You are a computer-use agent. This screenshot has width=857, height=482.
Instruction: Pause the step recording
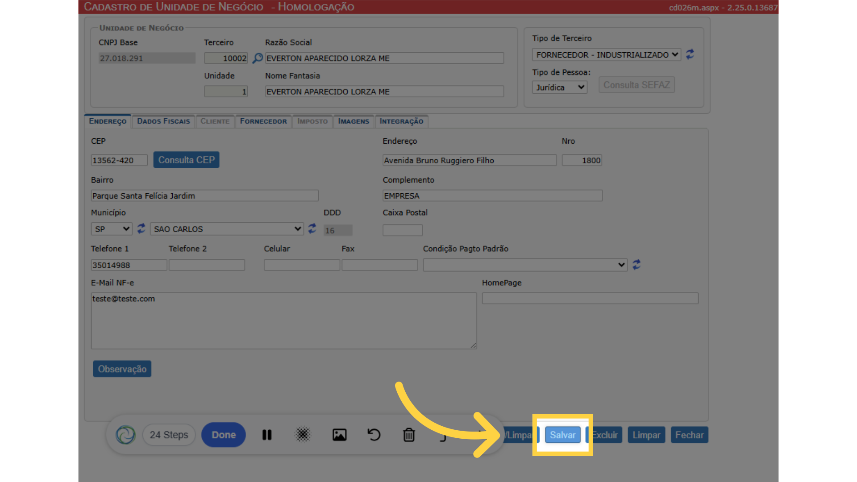click(267, 435)
